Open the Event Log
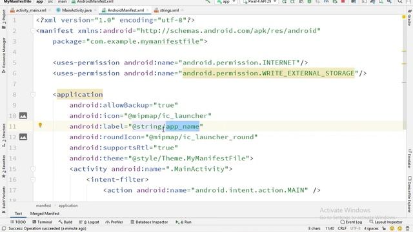Screen dimensions: 413x232 click(351, 222)
